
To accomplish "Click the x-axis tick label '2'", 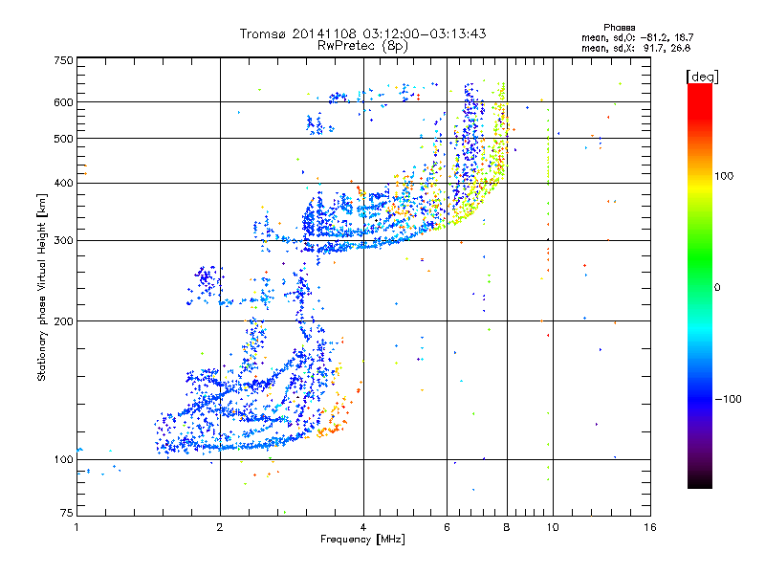I will (x=220, y=527).
